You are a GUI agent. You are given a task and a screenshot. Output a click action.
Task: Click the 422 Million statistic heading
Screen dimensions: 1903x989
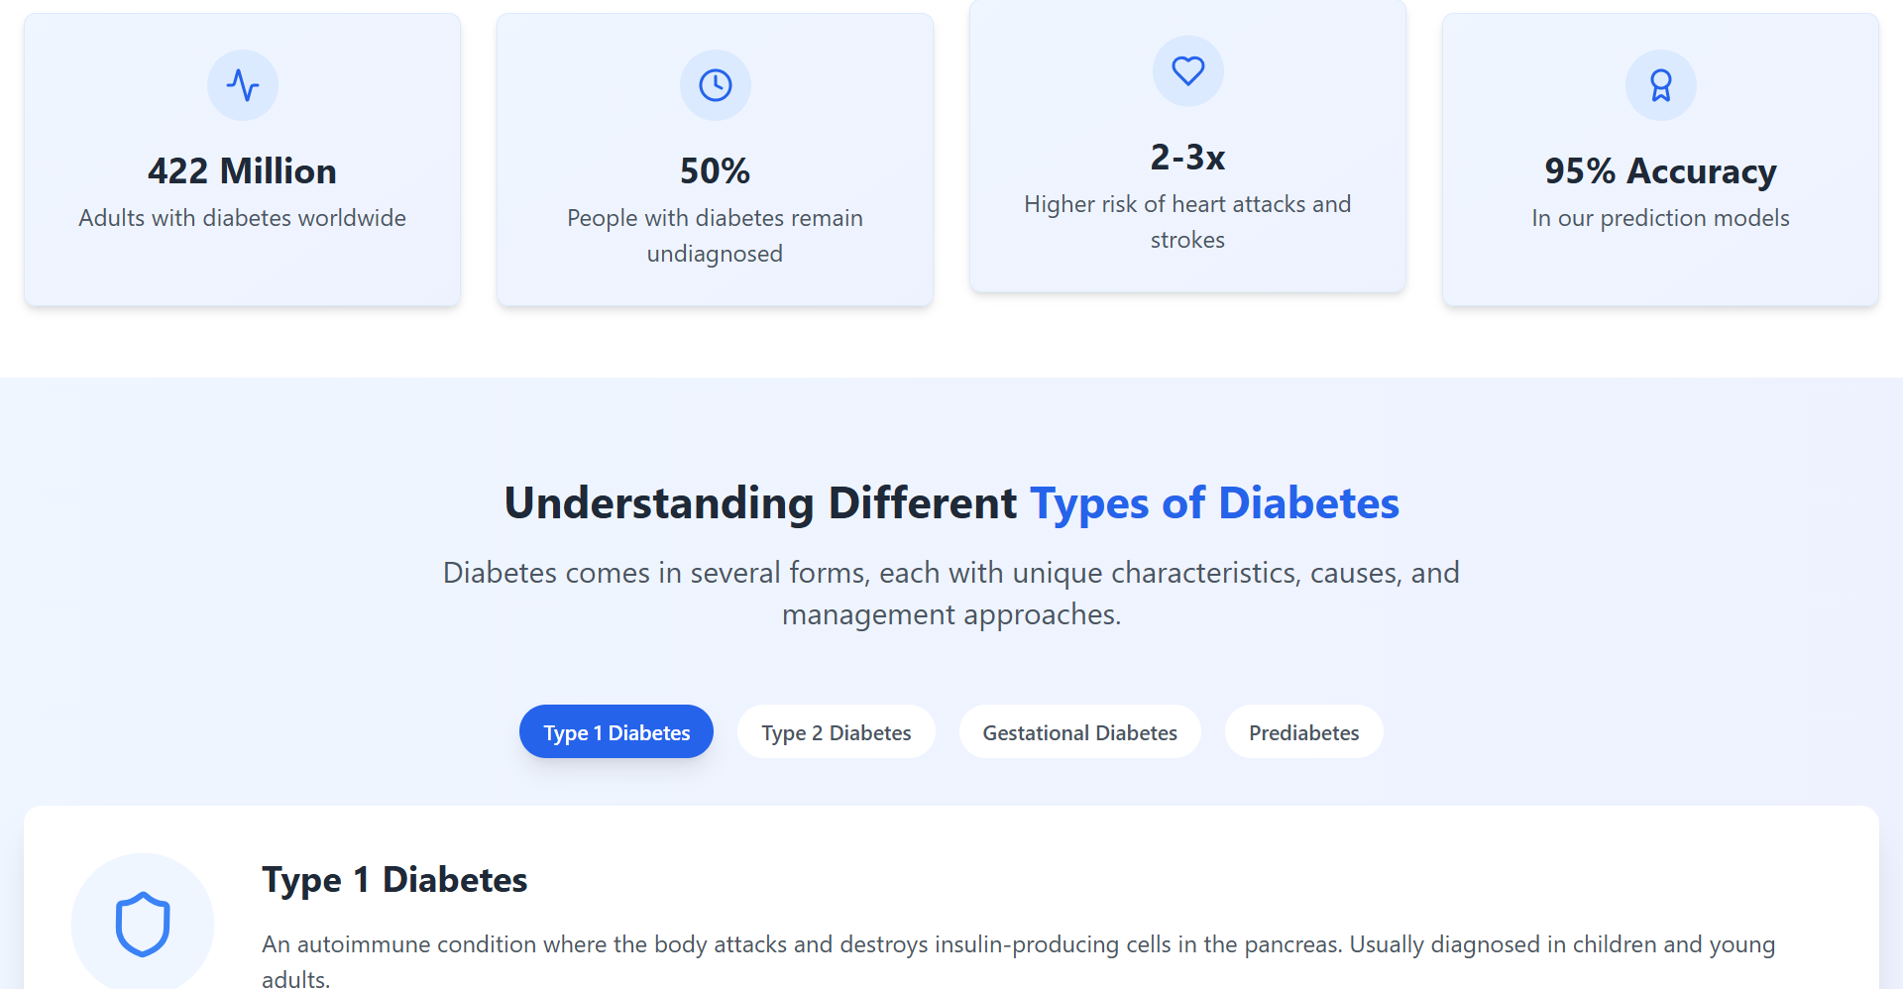point(243,170)
